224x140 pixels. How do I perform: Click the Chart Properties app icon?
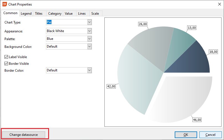point(5,4)
